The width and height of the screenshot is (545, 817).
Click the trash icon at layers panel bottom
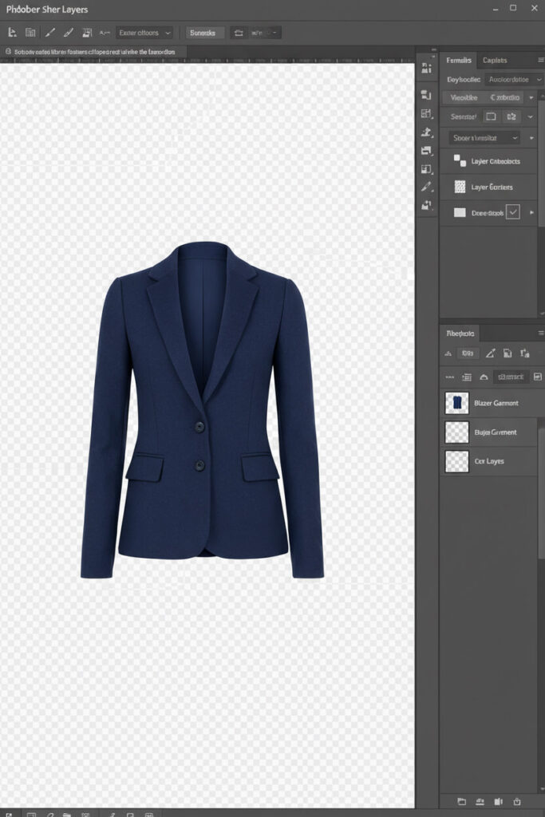pyautogui.click(x=517, y=800)
